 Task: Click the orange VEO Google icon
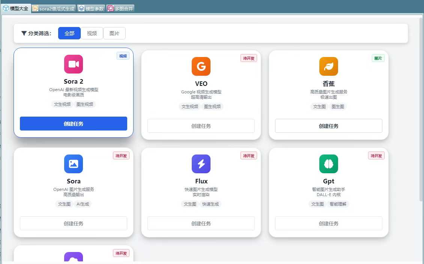click(201, 66)
